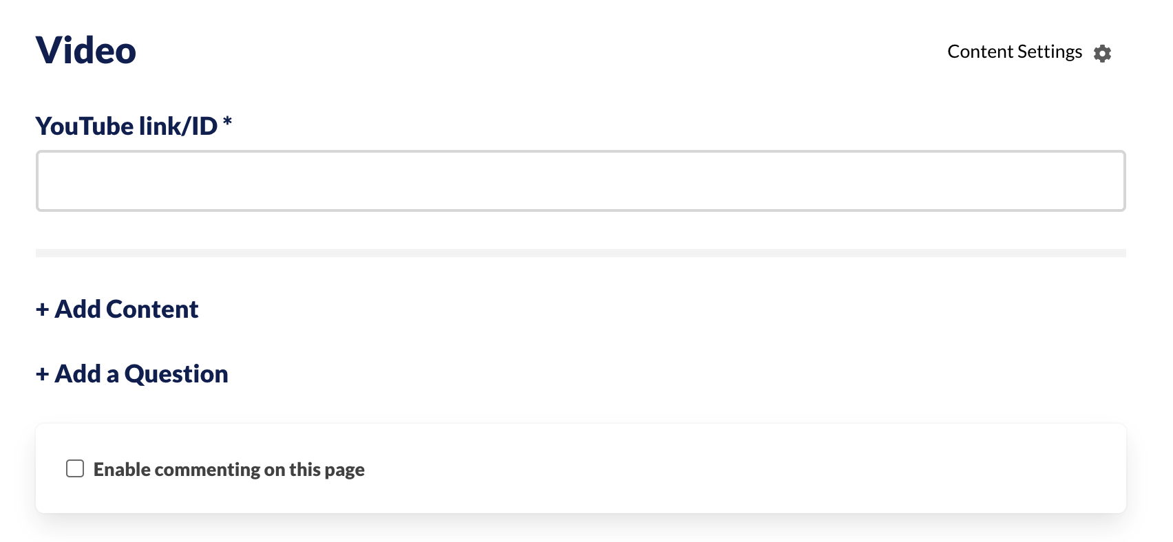Click the gray divider below the YouTube field
This screenshot has width=1173, height=542.
[x=581, y=253]
